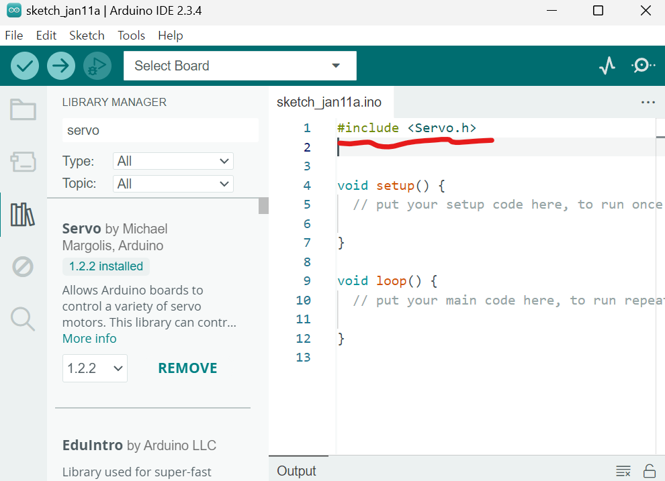Click the 'void loop() {' code line
The height and width of the screenshot is (481, 665).
[x=387, y=280]
